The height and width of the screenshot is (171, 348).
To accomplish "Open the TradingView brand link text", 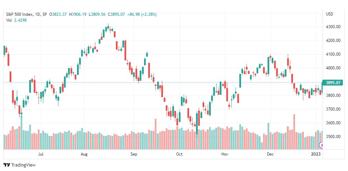I will pos(23,165).
